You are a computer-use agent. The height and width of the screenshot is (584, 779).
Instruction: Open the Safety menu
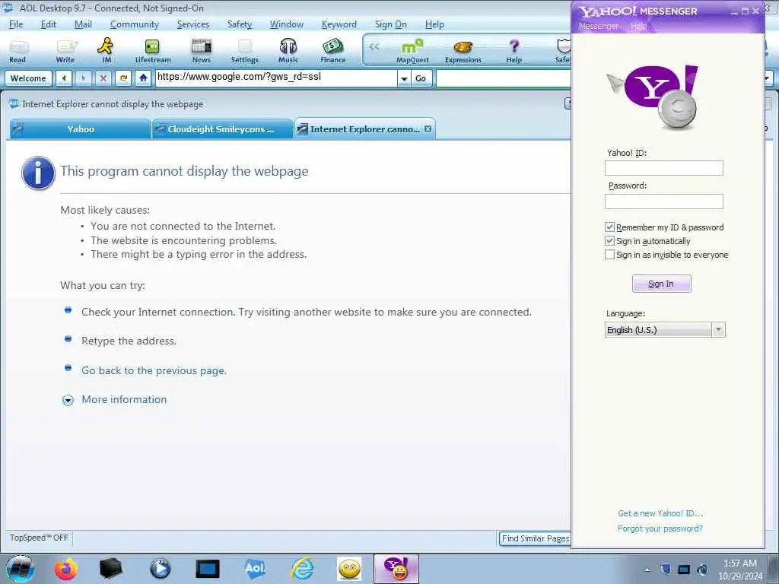(x=240, y=24)
